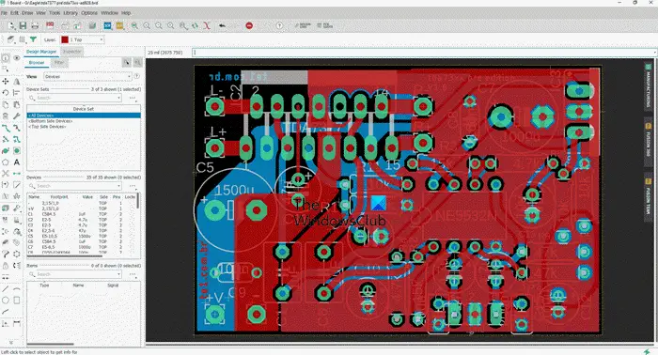658x355 pixels.
Task: Click the Print icon in toolbar
Action: [x=35, y=25]
